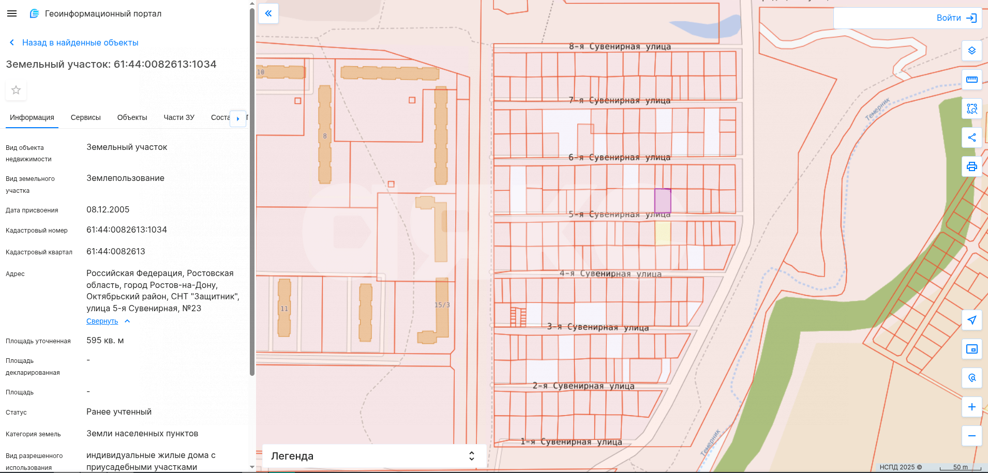The image size is (988, 473).
Task: Collapse address with Свернуть link
Action: (102, 321)
